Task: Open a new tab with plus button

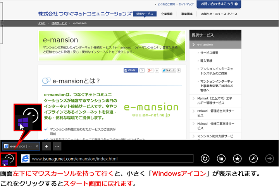Action: pos(46,146)
